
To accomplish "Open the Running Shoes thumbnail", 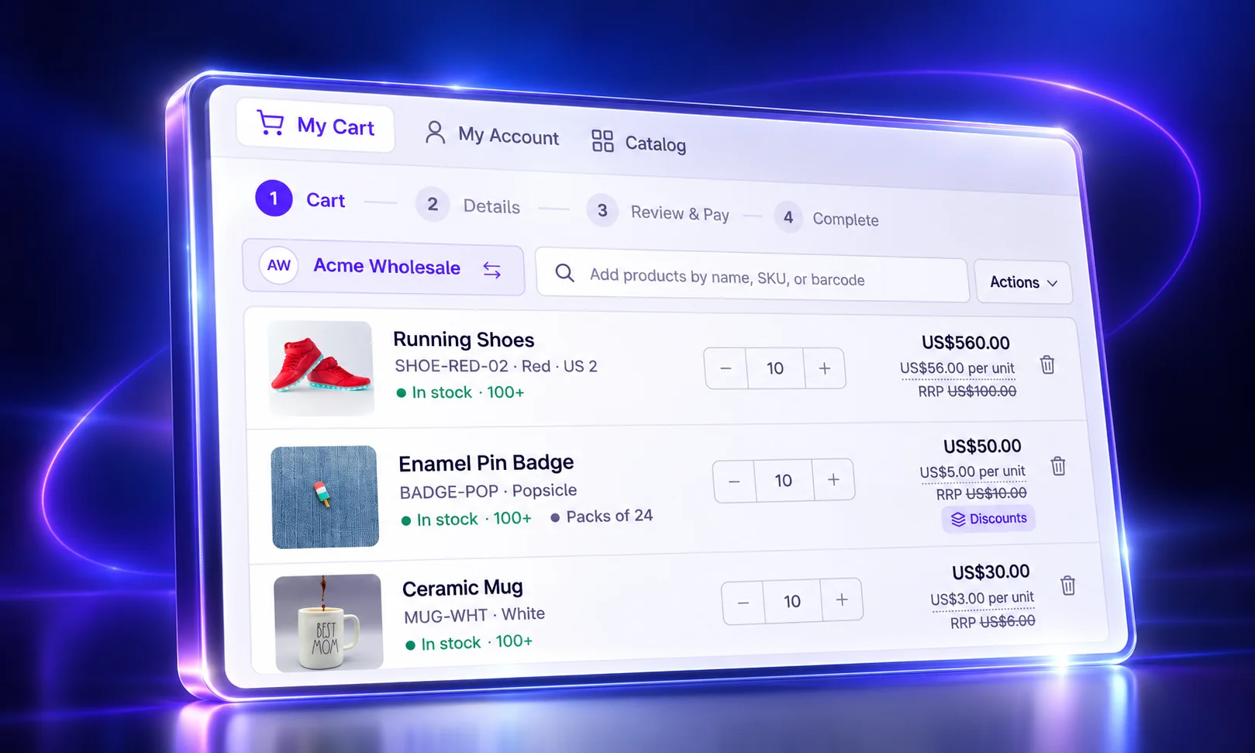I will point(321,368).
